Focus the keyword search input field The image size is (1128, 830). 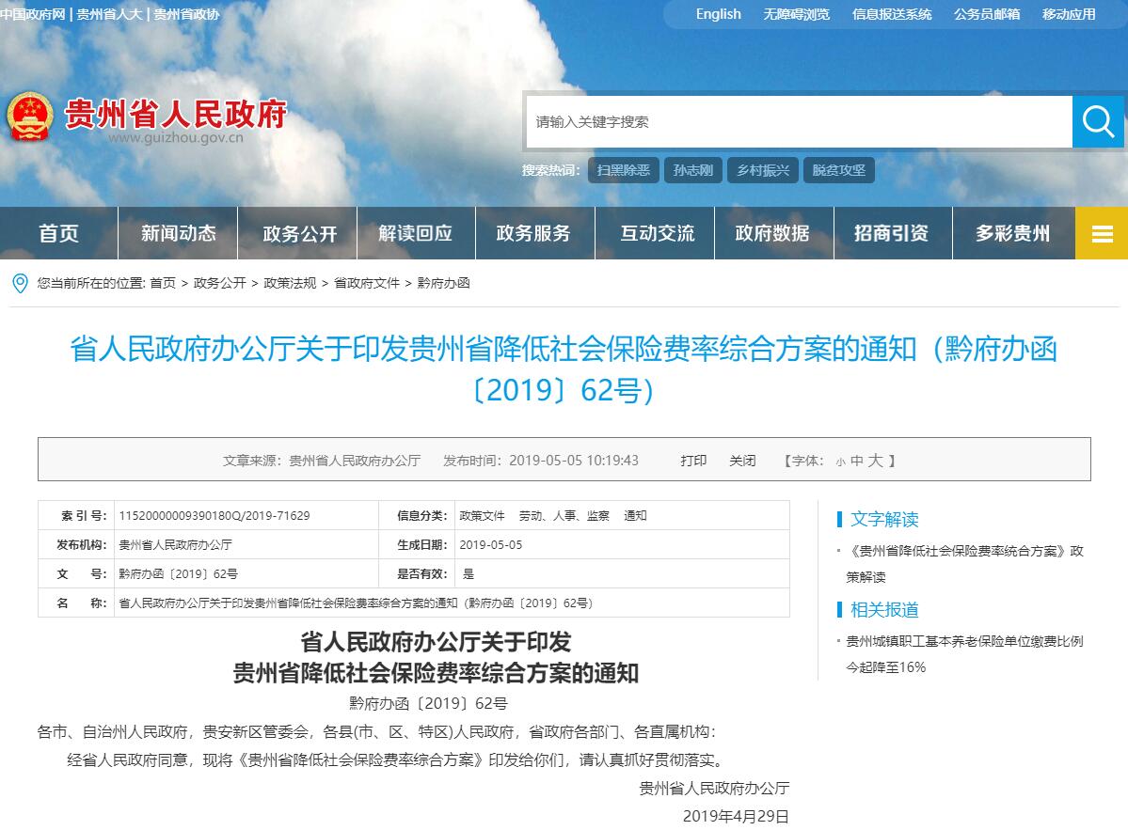pos(798,121)
